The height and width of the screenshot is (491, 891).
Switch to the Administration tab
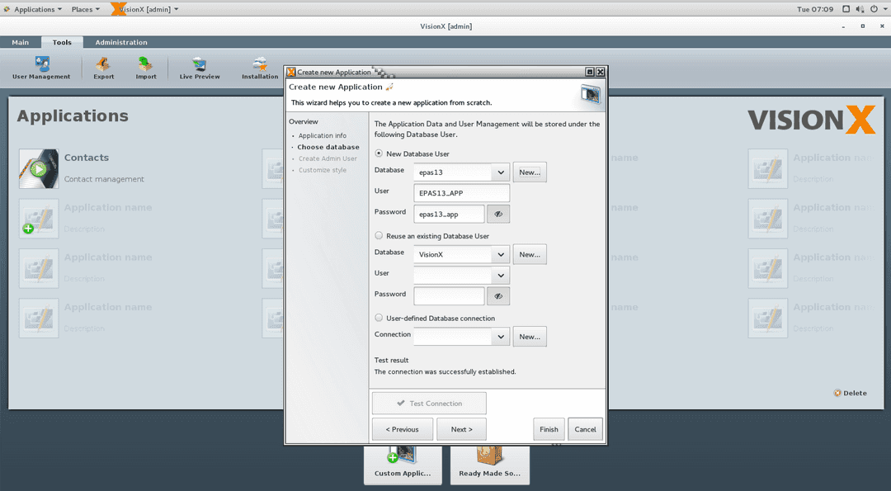pyautogui.click(x=120, y=41)
